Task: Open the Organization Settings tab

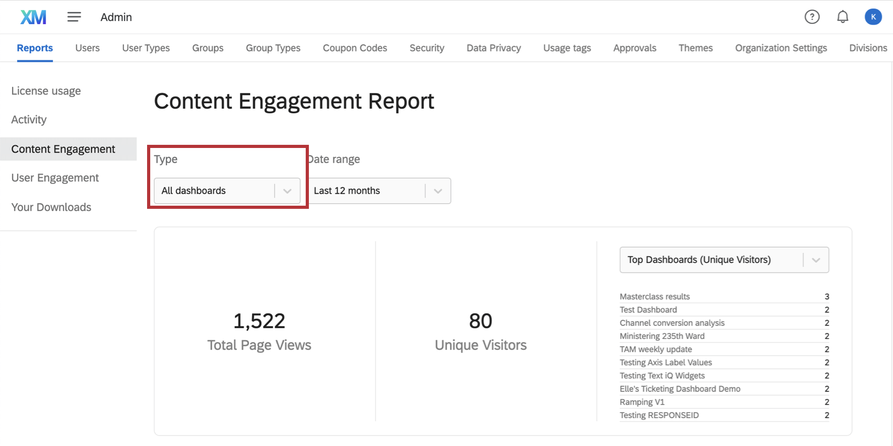Action: pyautogui.click(x=781, y=48)
